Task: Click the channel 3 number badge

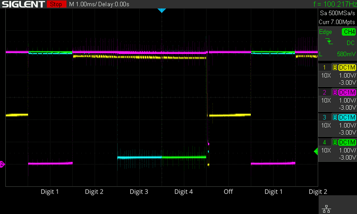Action: (x=324, y=117)
